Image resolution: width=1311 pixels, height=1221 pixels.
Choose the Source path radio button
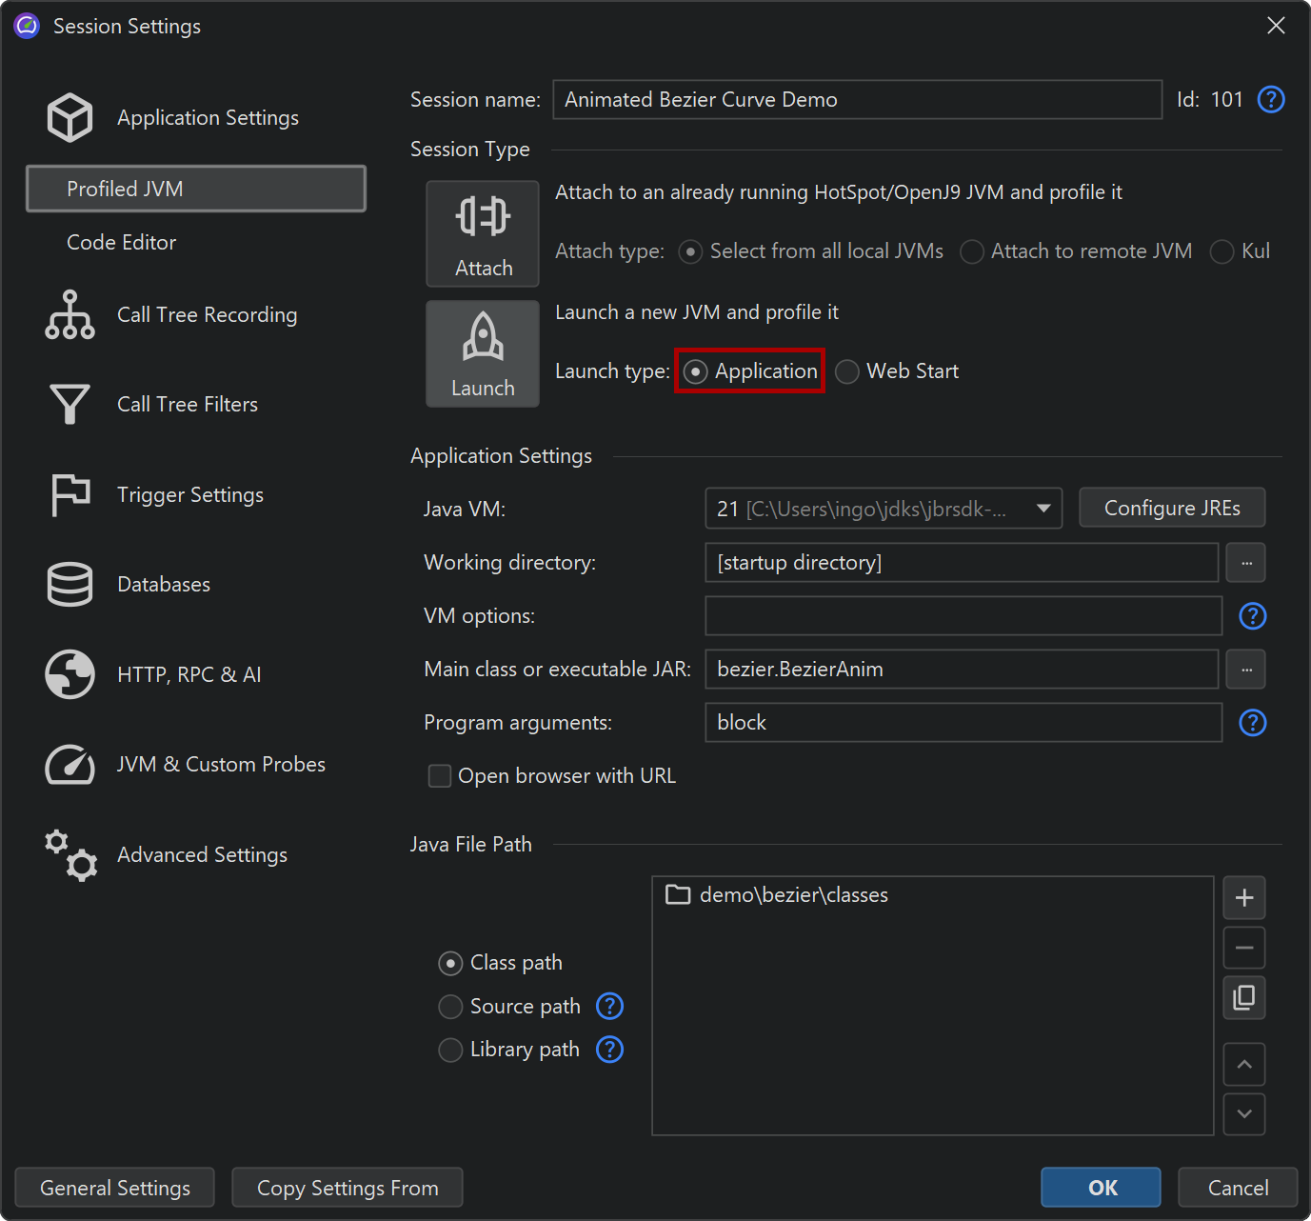tap(450, 1007)
